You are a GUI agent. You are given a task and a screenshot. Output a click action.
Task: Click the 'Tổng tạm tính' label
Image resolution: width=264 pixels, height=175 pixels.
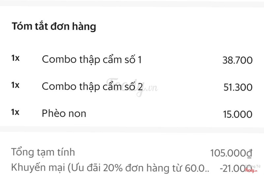[43, 152]
